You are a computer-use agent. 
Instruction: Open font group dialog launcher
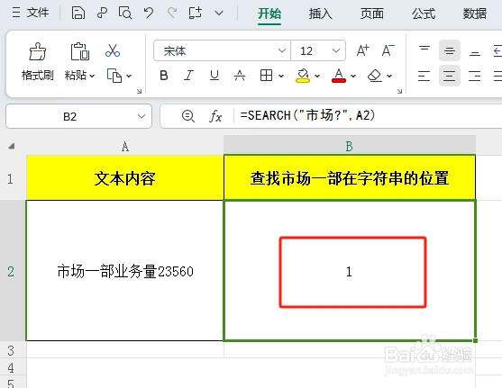(x=399, y=92)
